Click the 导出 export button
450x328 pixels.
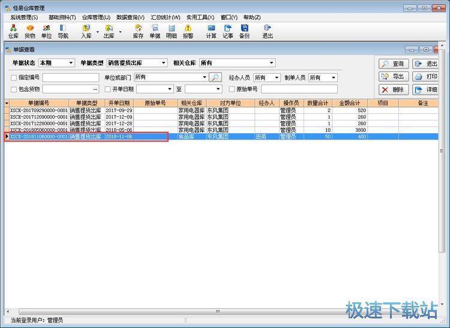(x=394, y=77)
